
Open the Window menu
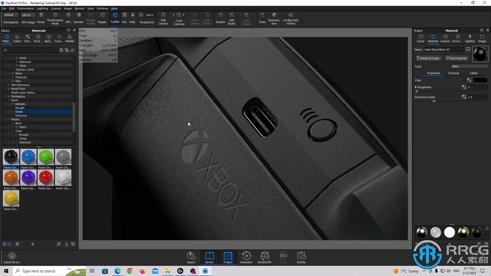[x=102, y=8]
